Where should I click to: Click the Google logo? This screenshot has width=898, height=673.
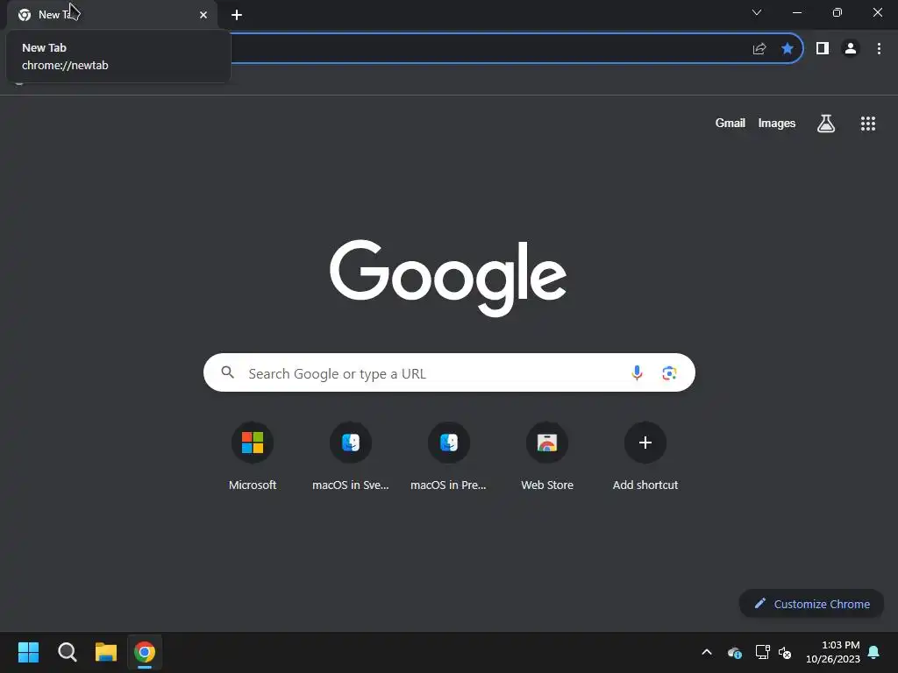[x=448, y=278]
